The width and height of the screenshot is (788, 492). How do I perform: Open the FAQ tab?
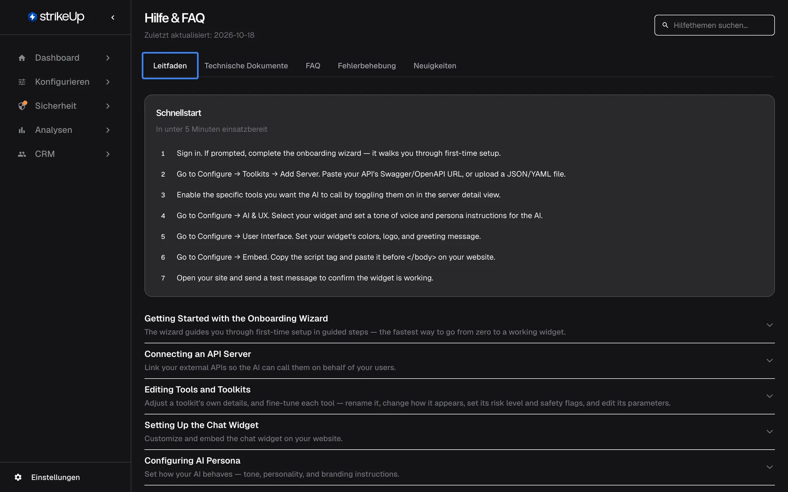(x=313, y=66)
